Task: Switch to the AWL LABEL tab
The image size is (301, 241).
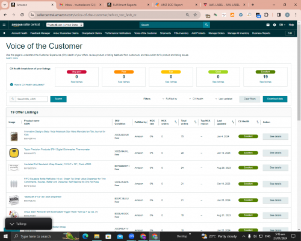Action: click(225, 5)
